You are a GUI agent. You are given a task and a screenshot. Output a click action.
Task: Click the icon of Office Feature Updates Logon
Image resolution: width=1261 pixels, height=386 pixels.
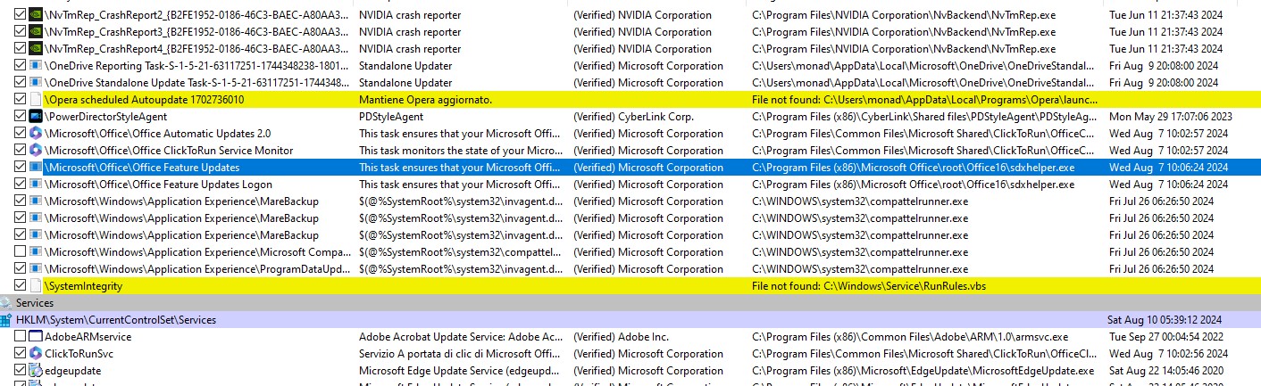[x=36, y=185]
